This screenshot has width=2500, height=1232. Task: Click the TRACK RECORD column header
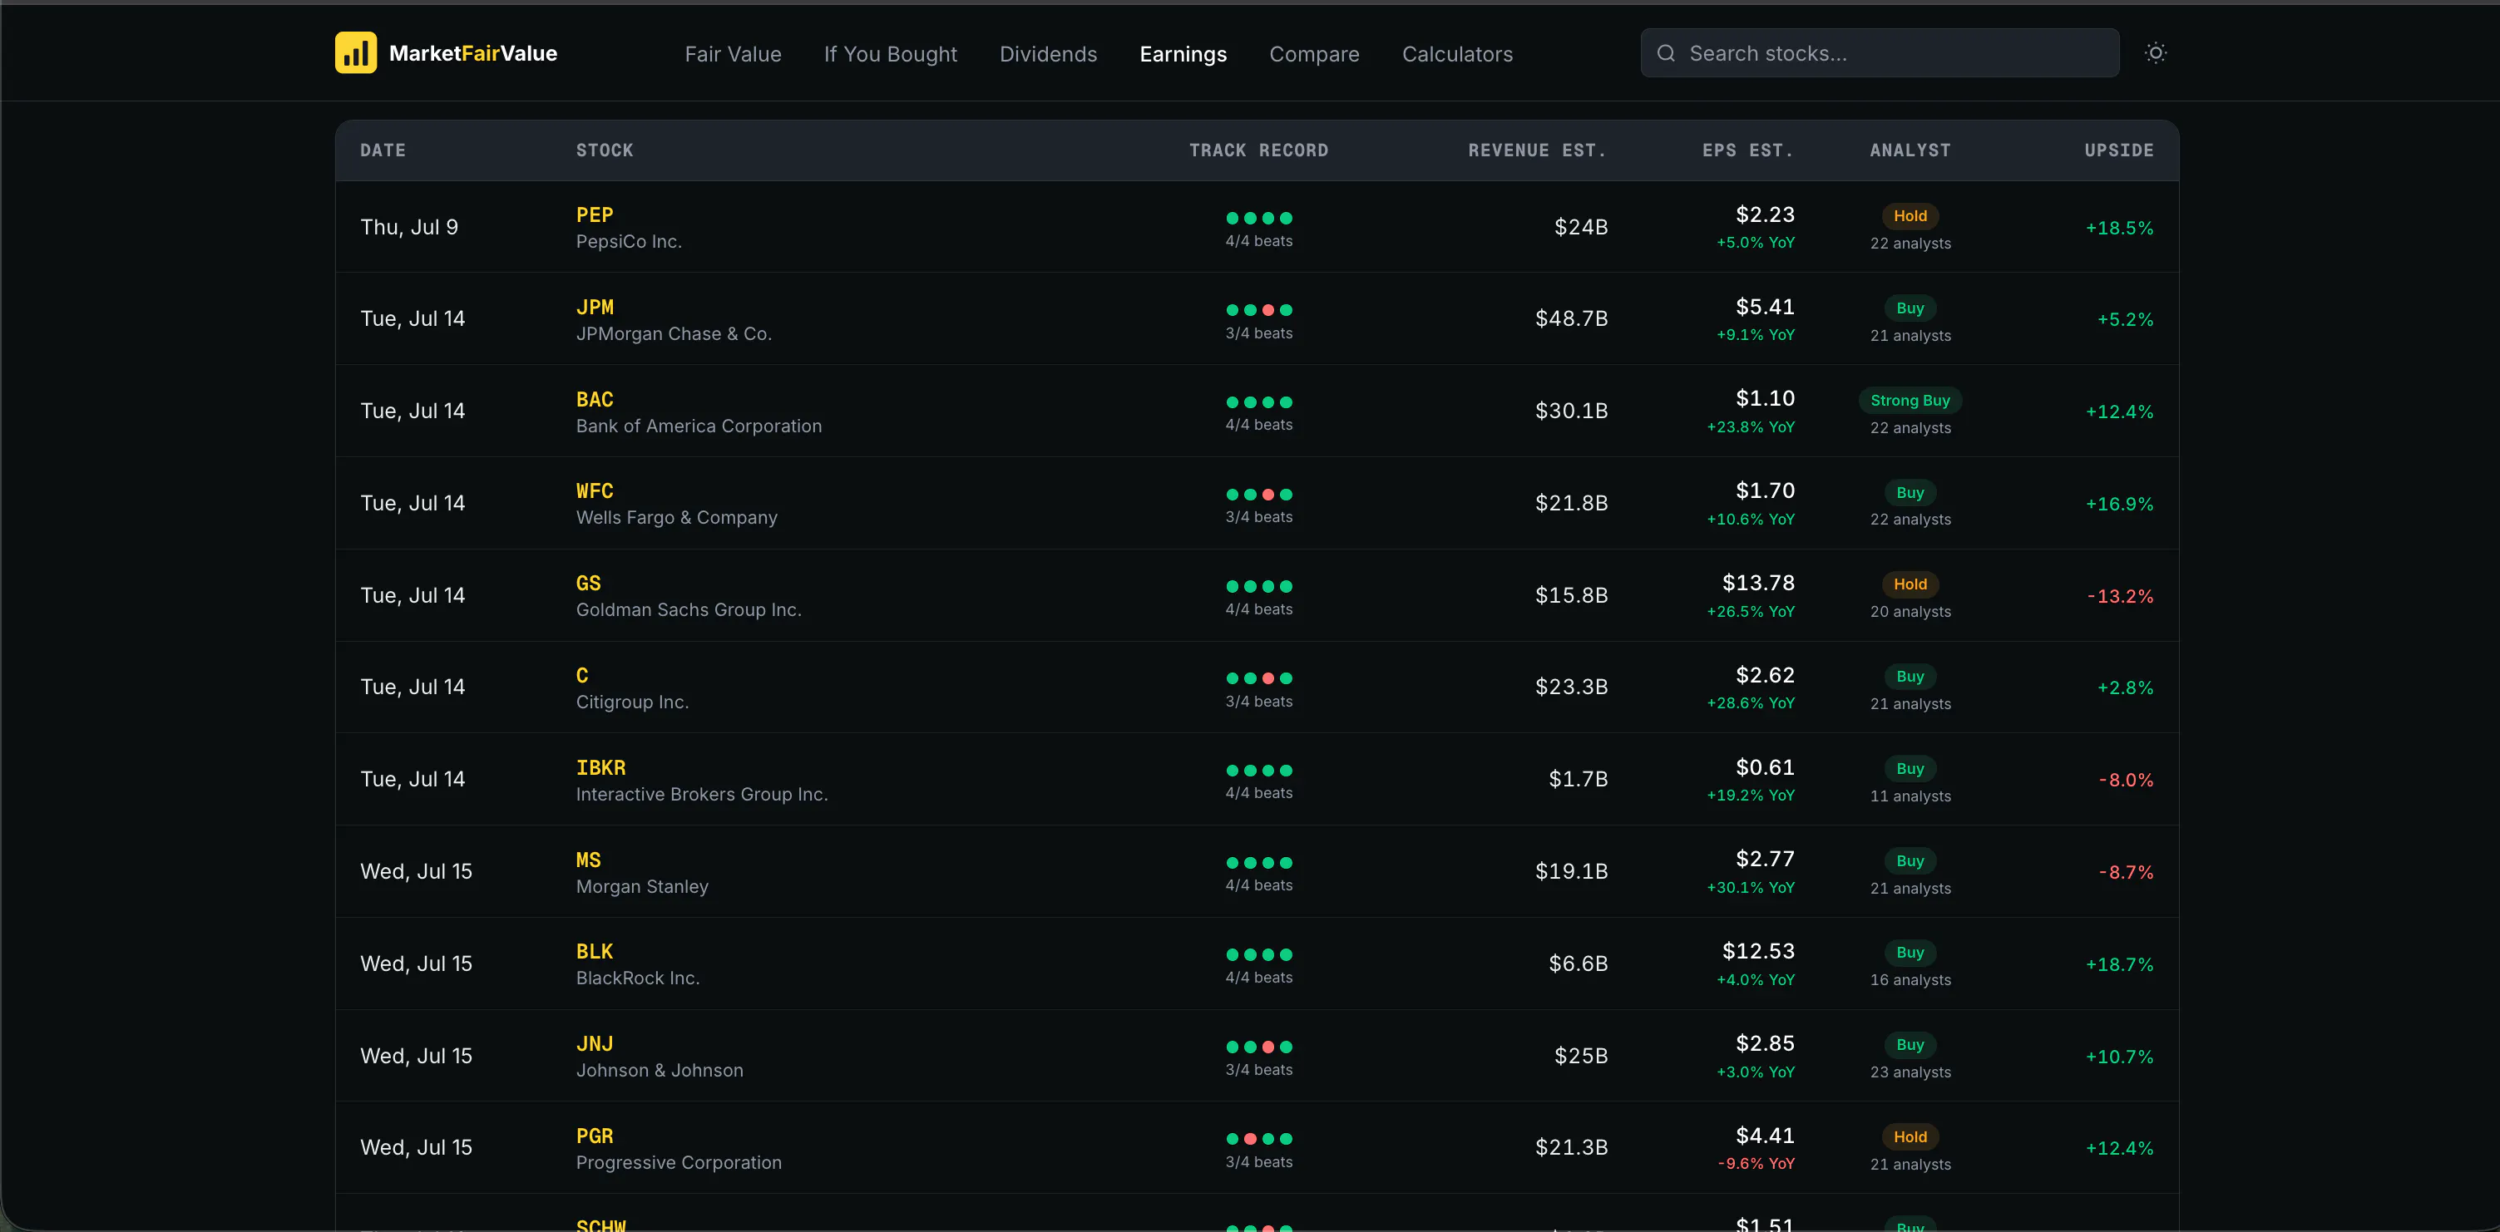point(1259,150)
